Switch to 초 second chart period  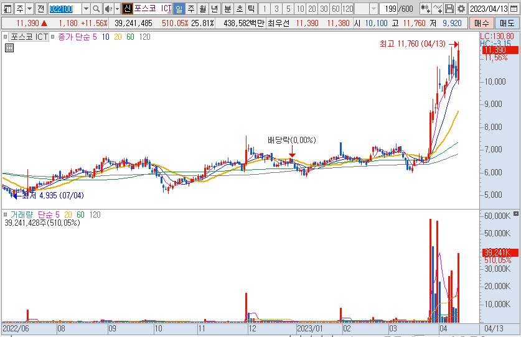pyautogui.click(x=240, y=9)
